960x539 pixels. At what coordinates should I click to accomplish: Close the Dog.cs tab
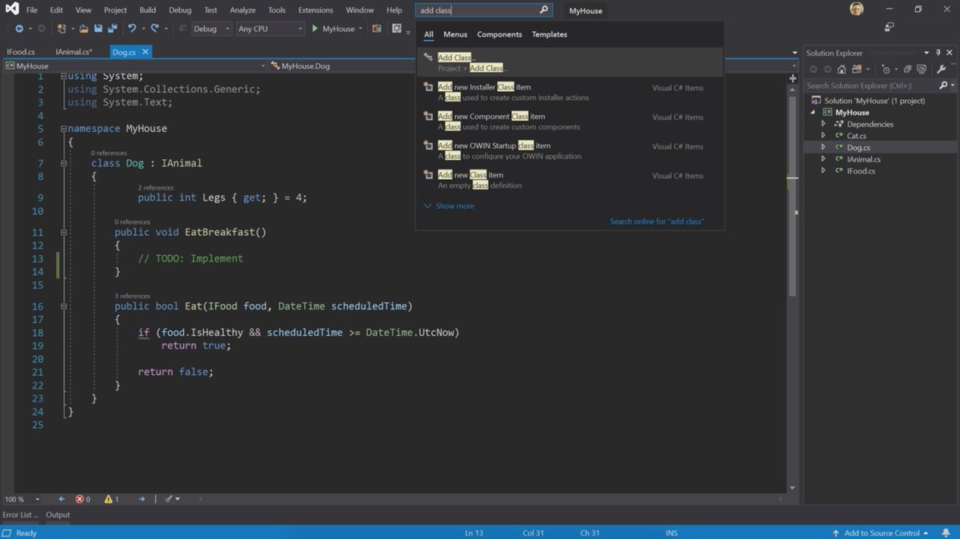(x=145, y=52)
